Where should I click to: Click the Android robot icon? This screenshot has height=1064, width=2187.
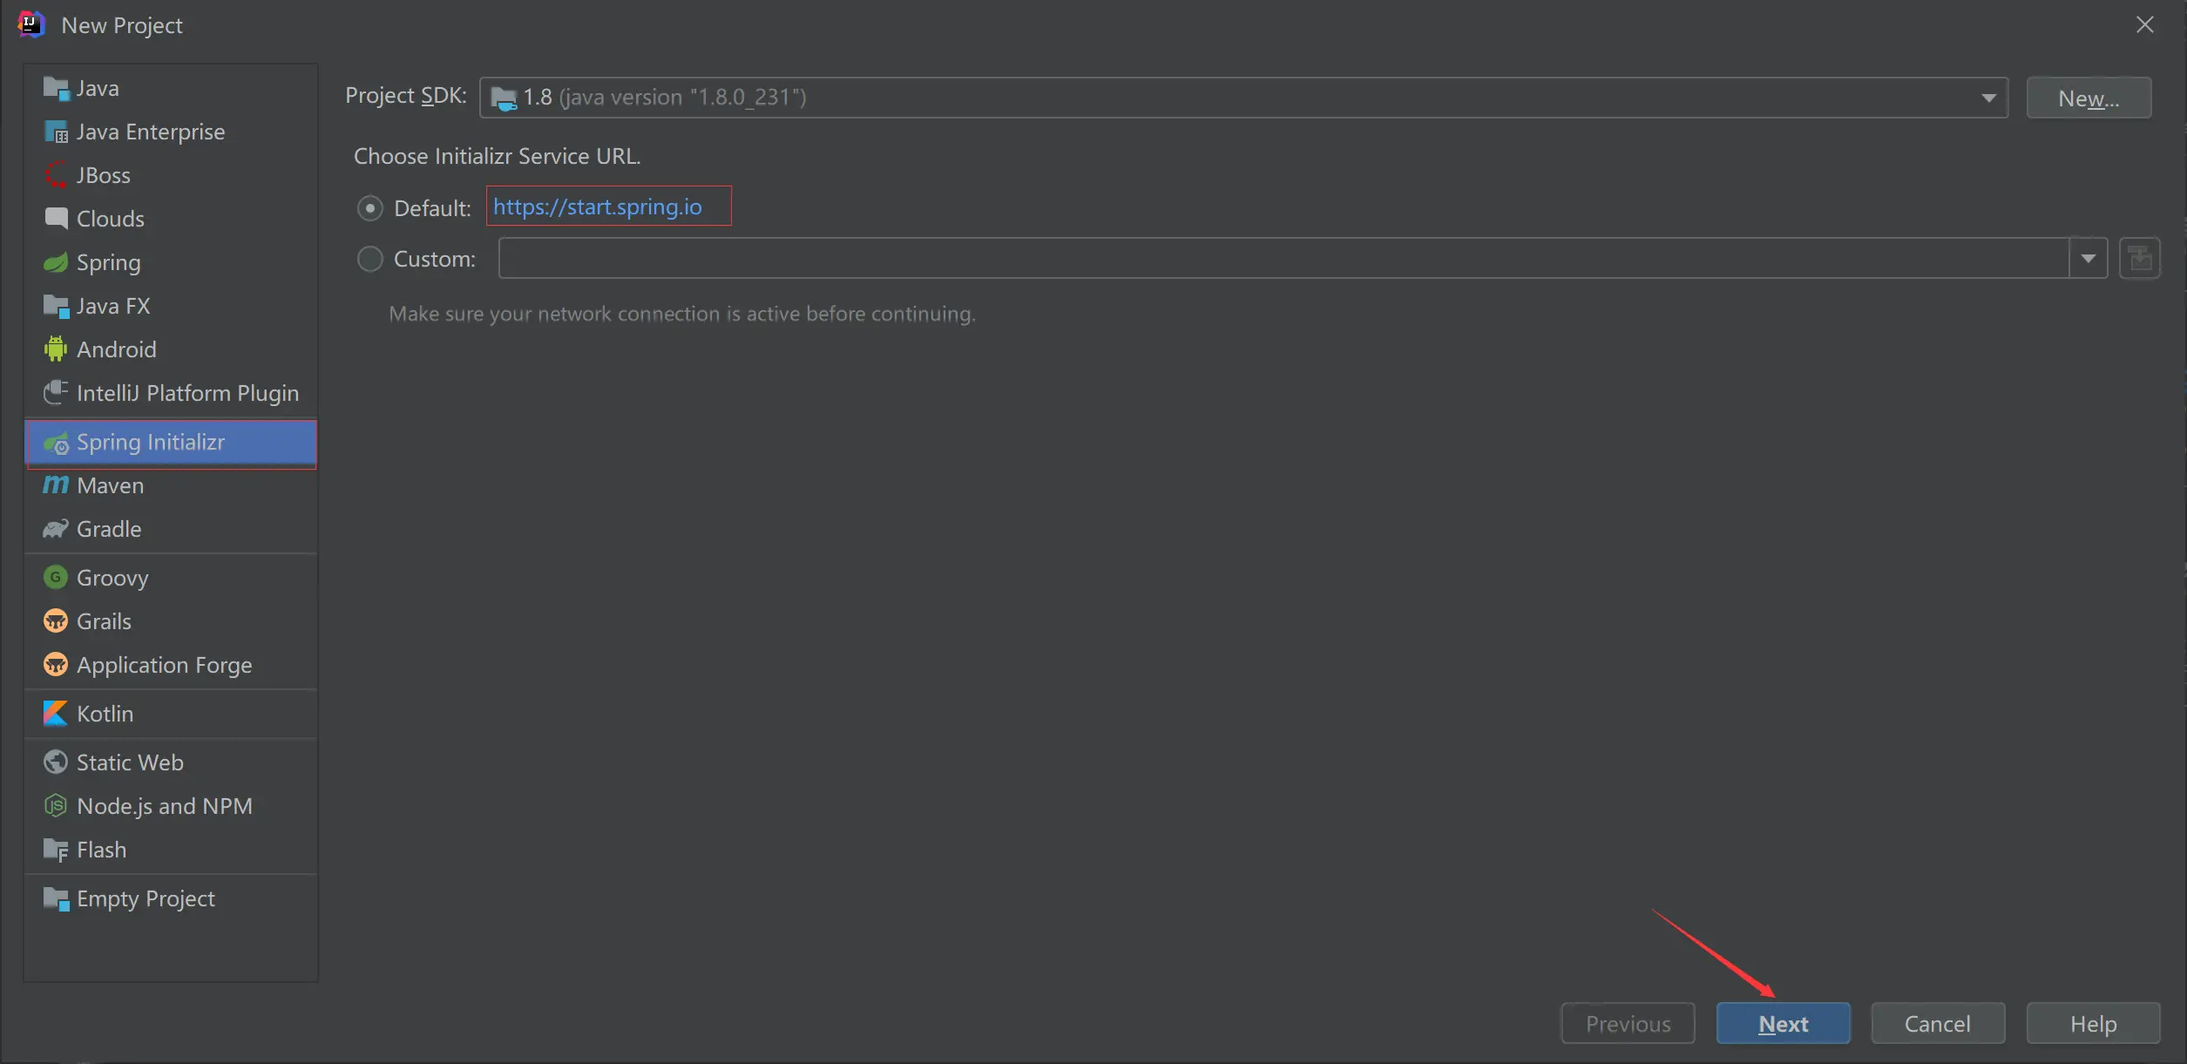tap(55, 349)
